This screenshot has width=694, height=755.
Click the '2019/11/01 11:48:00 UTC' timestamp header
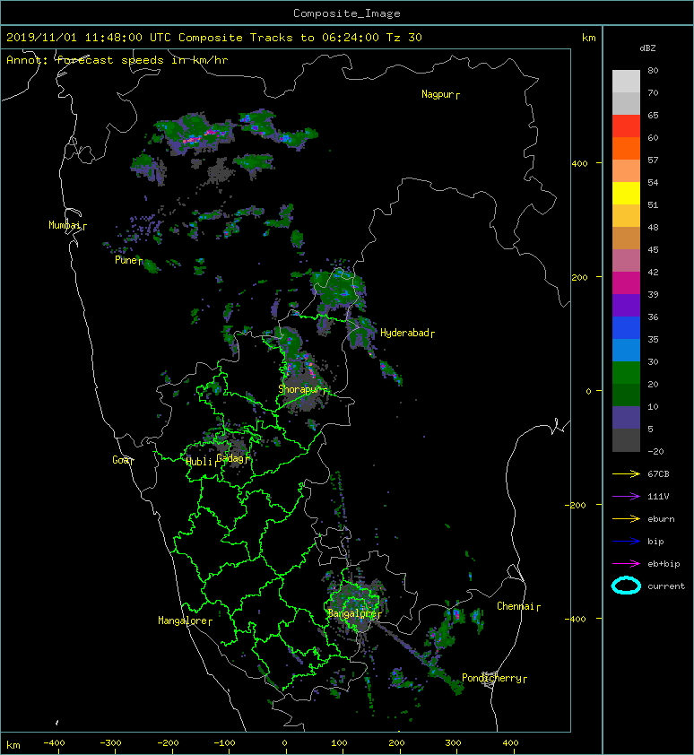click(x=89, y=38)
